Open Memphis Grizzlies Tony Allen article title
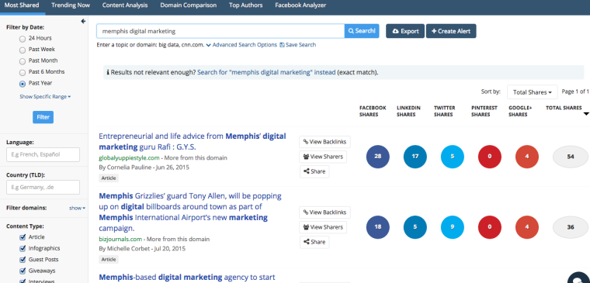 (x=190, y=212)
